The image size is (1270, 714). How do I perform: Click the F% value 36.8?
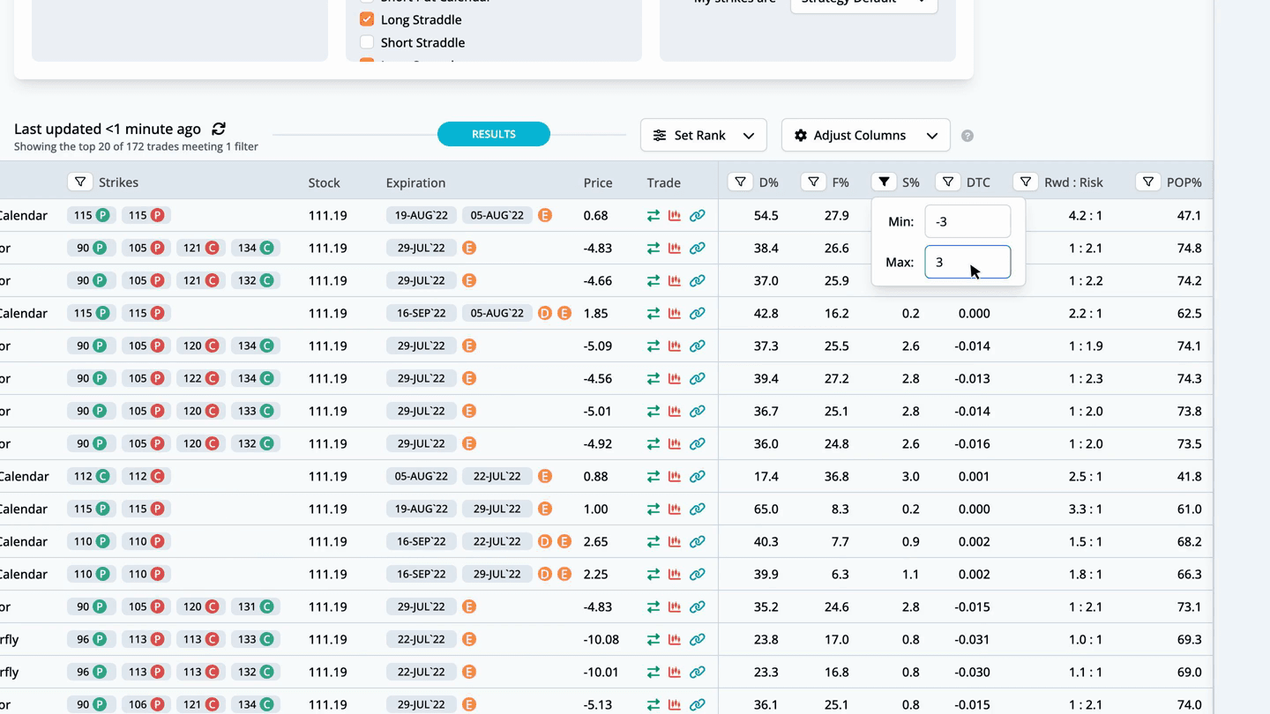(x=836, y=476)
